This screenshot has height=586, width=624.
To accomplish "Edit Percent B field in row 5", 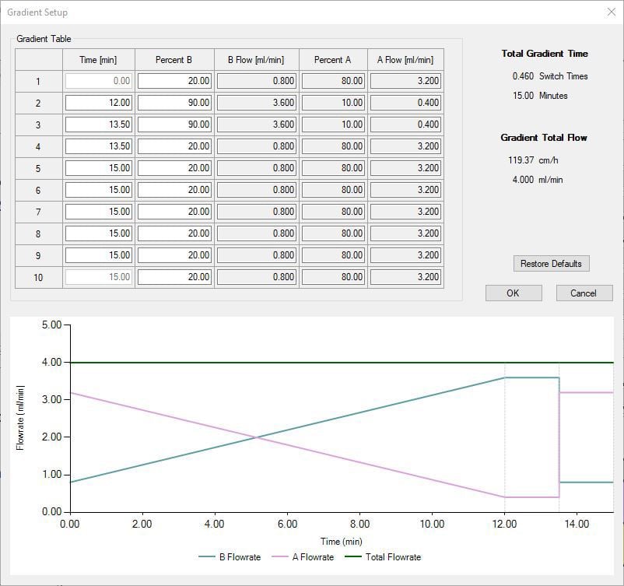I will click(x=175, y=168).
